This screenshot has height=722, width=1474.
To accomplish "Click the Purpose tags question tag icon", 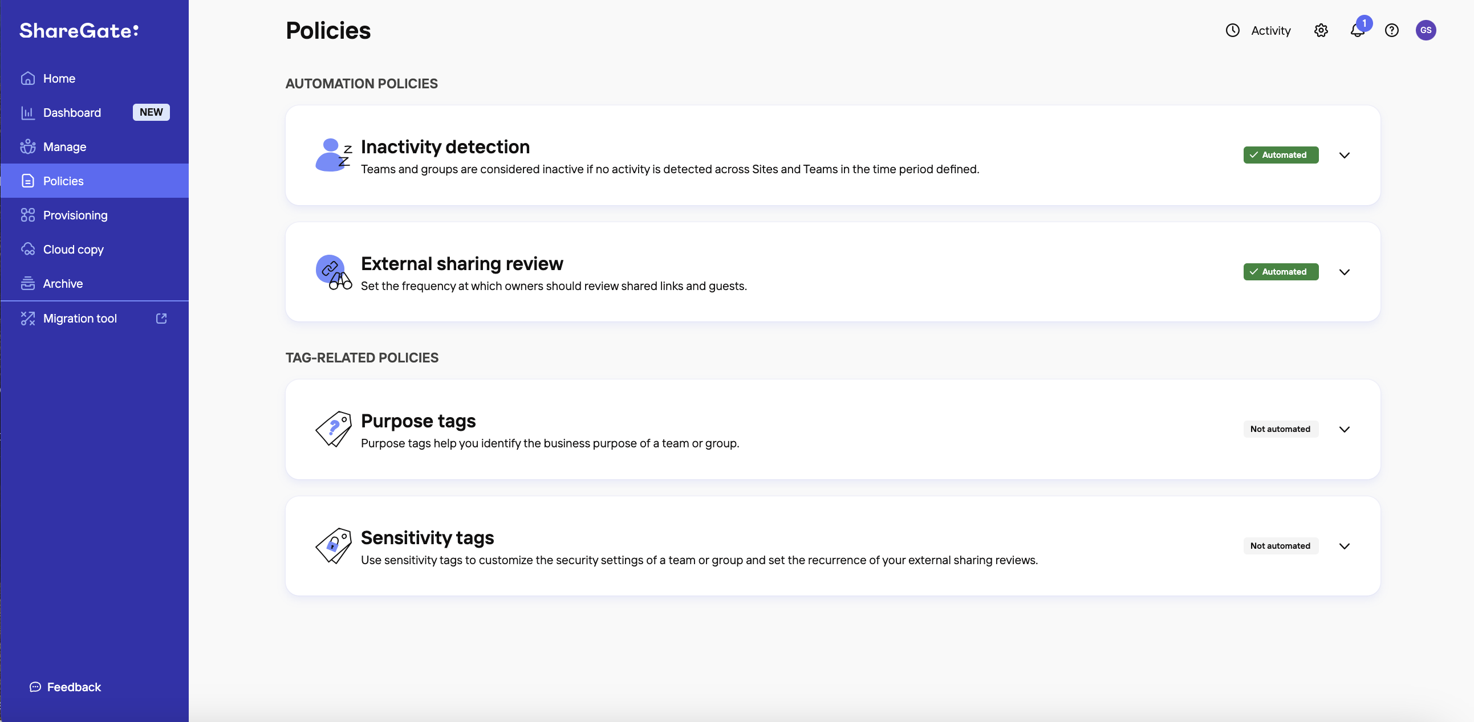I will (x=334, y=429).
